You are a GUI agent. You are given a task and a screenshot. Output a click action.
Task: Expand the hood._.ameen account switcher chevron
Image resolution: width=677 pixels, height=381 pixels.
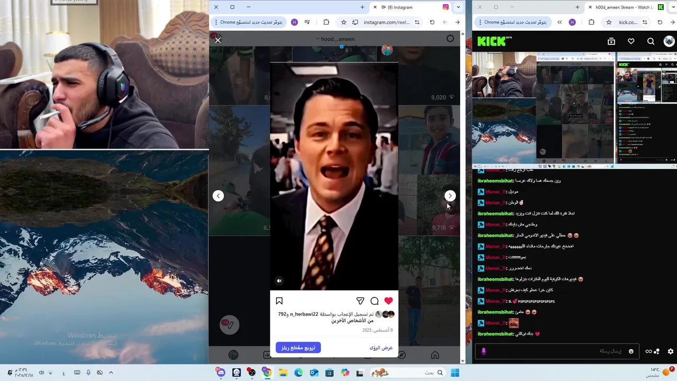click(x=317, y=39)
